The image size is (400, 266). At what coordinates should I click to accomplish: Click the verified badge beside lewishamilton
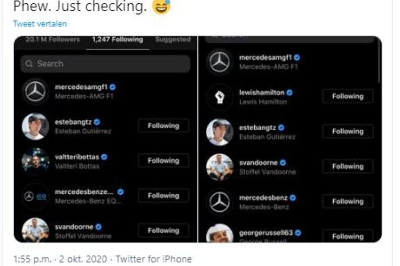289,93
